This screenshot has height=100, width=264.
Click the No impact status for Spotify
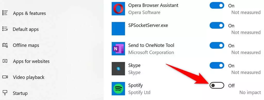pyautogui.click(x=250, y=93)
